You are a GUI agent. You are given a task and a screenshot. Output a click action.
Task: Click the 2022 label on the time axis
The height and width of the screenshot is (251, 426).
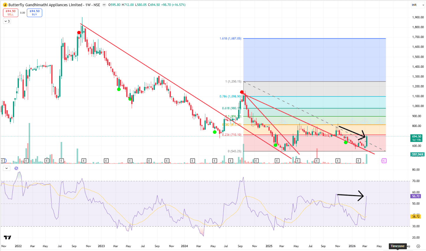(x=18, y=246)
